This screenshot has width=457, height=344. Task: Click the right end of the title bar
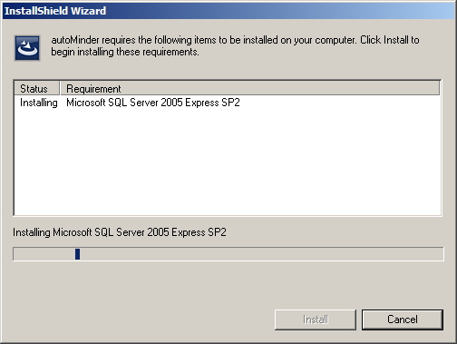point(435,11)
